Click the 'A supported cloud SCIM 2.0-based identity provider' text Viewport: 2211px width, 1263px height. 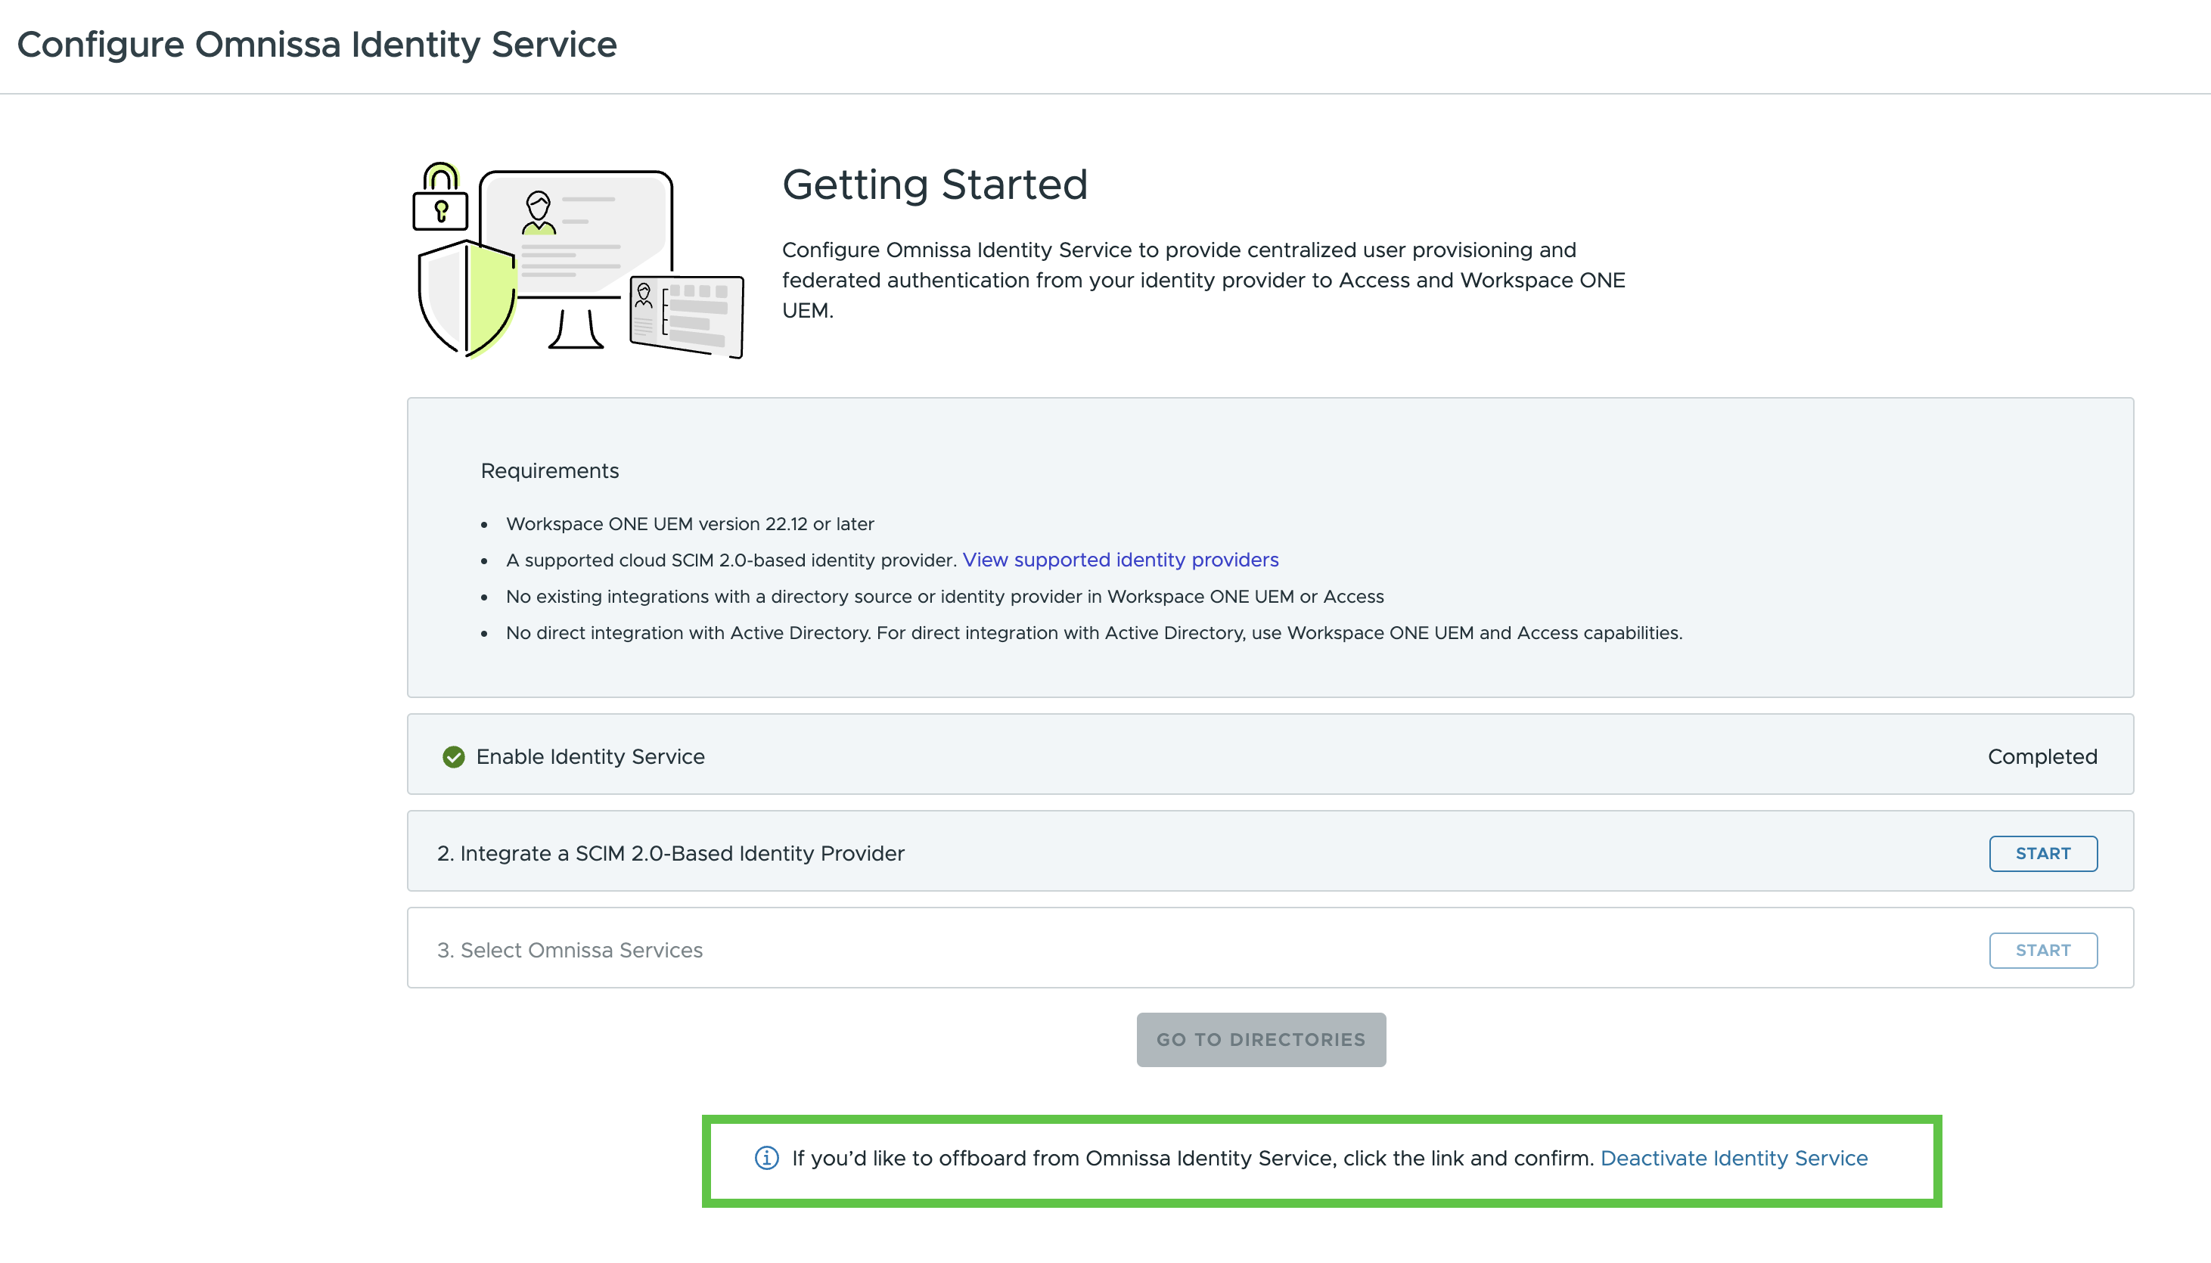[x=731, y=560]
